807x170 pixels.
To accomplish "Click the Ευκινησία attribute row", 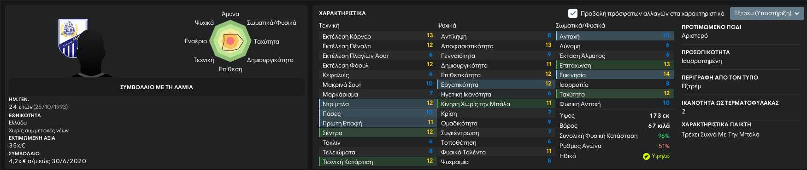I will point(614,75).
